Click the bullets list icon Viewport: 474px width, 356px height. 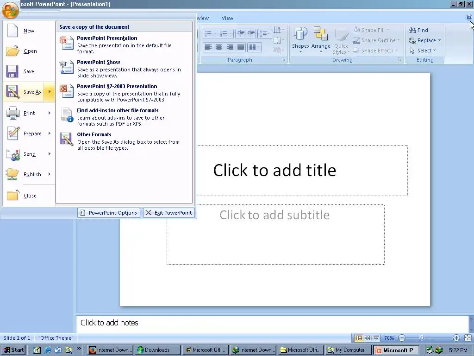coord(208,33)
